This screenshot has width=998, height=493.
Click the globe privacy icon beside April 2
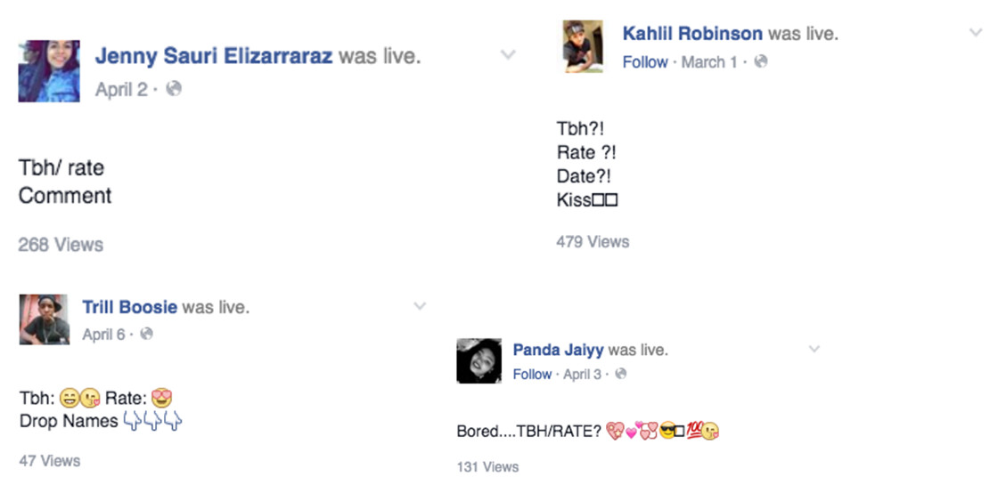175,89
